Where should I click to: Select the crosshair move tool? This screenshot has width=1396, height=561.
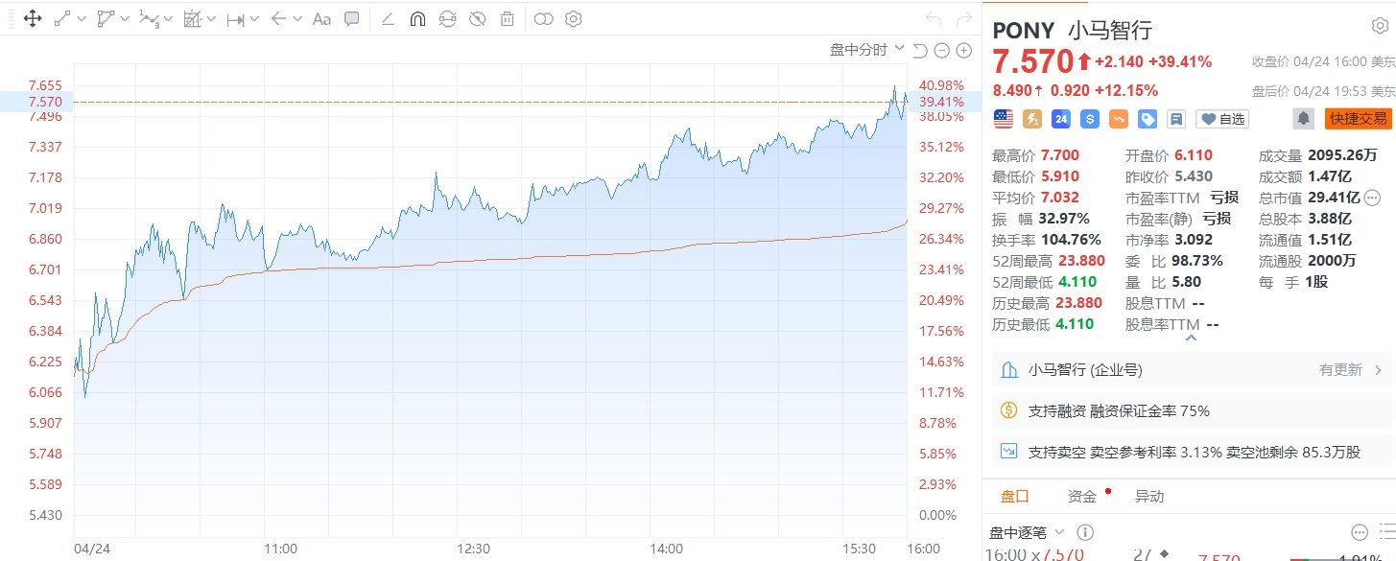[32, 18]
